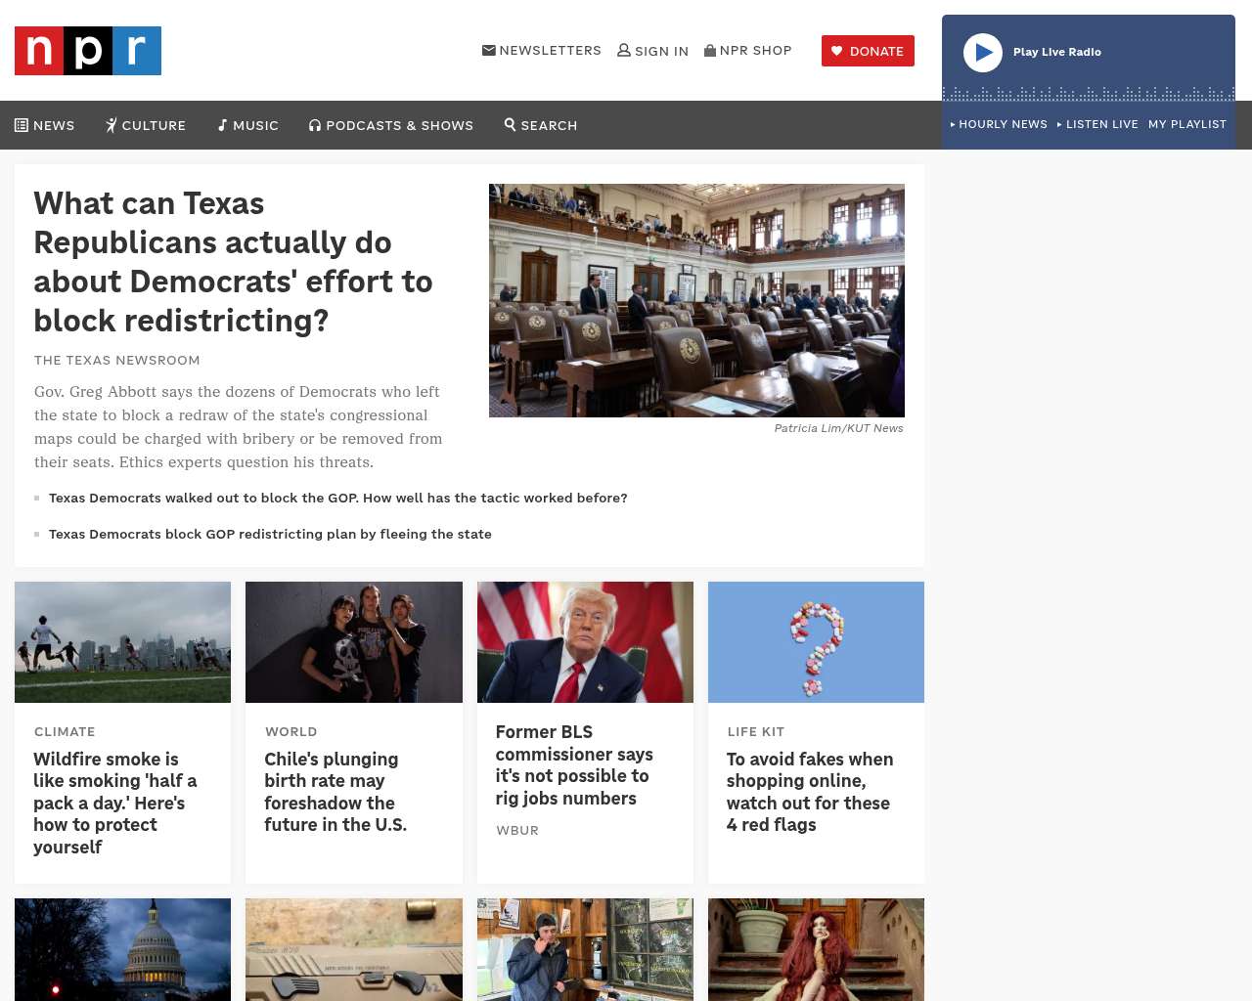Click the Search magnifier icon
This screenshot has height=1001, width=1252.
point(510,124)
